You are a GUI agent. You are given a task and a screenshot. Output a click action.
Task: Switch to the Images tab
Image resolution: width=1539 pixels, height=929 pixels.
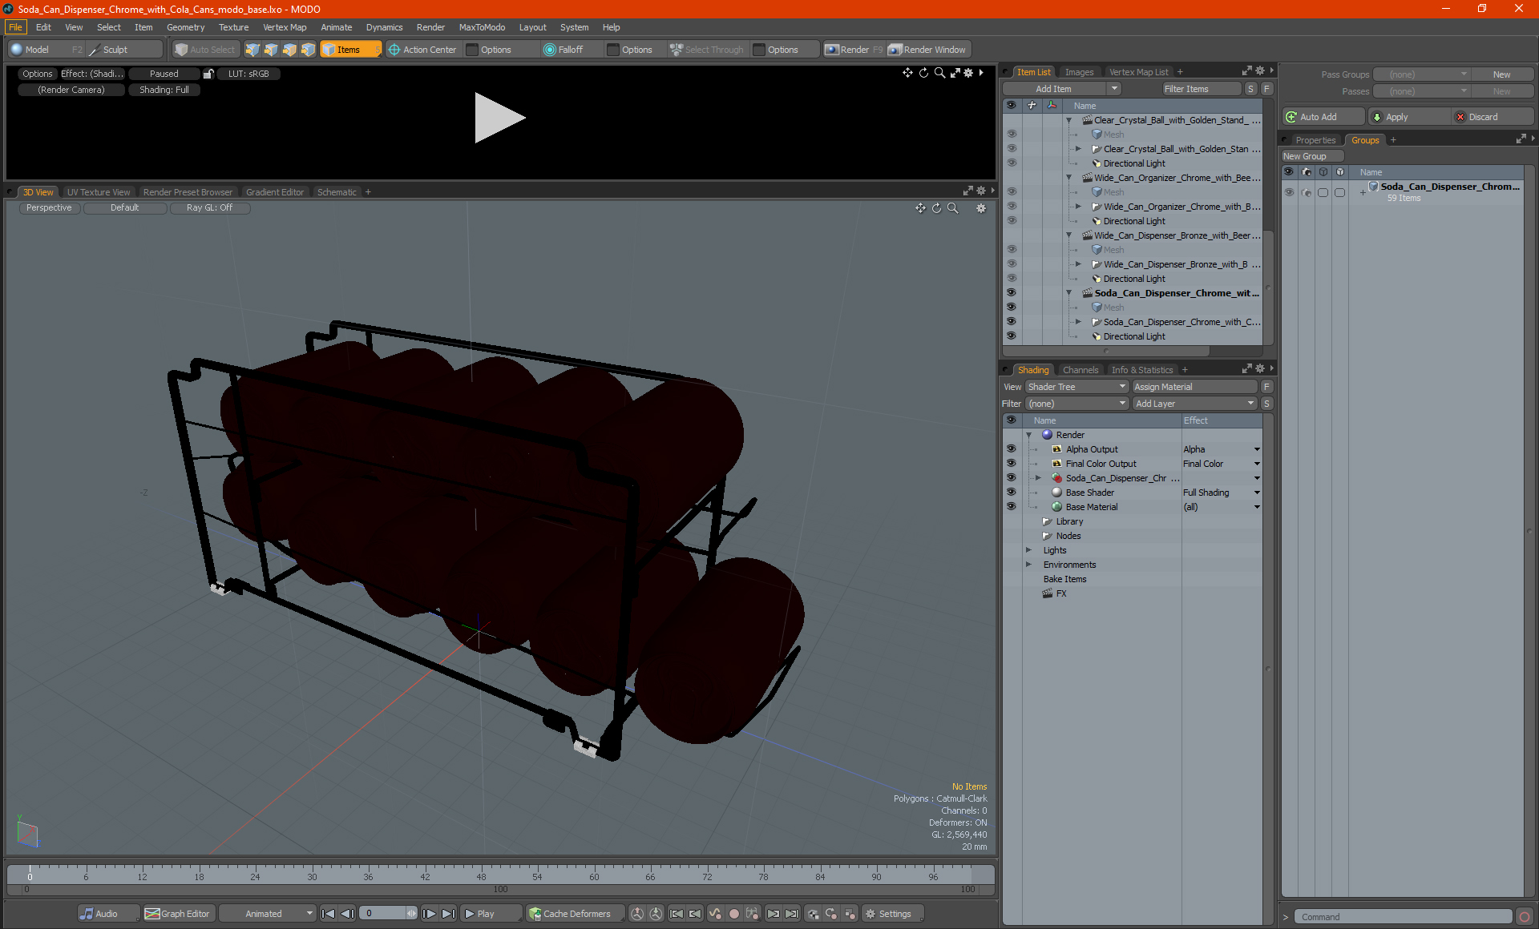[x=1079, y=72]
